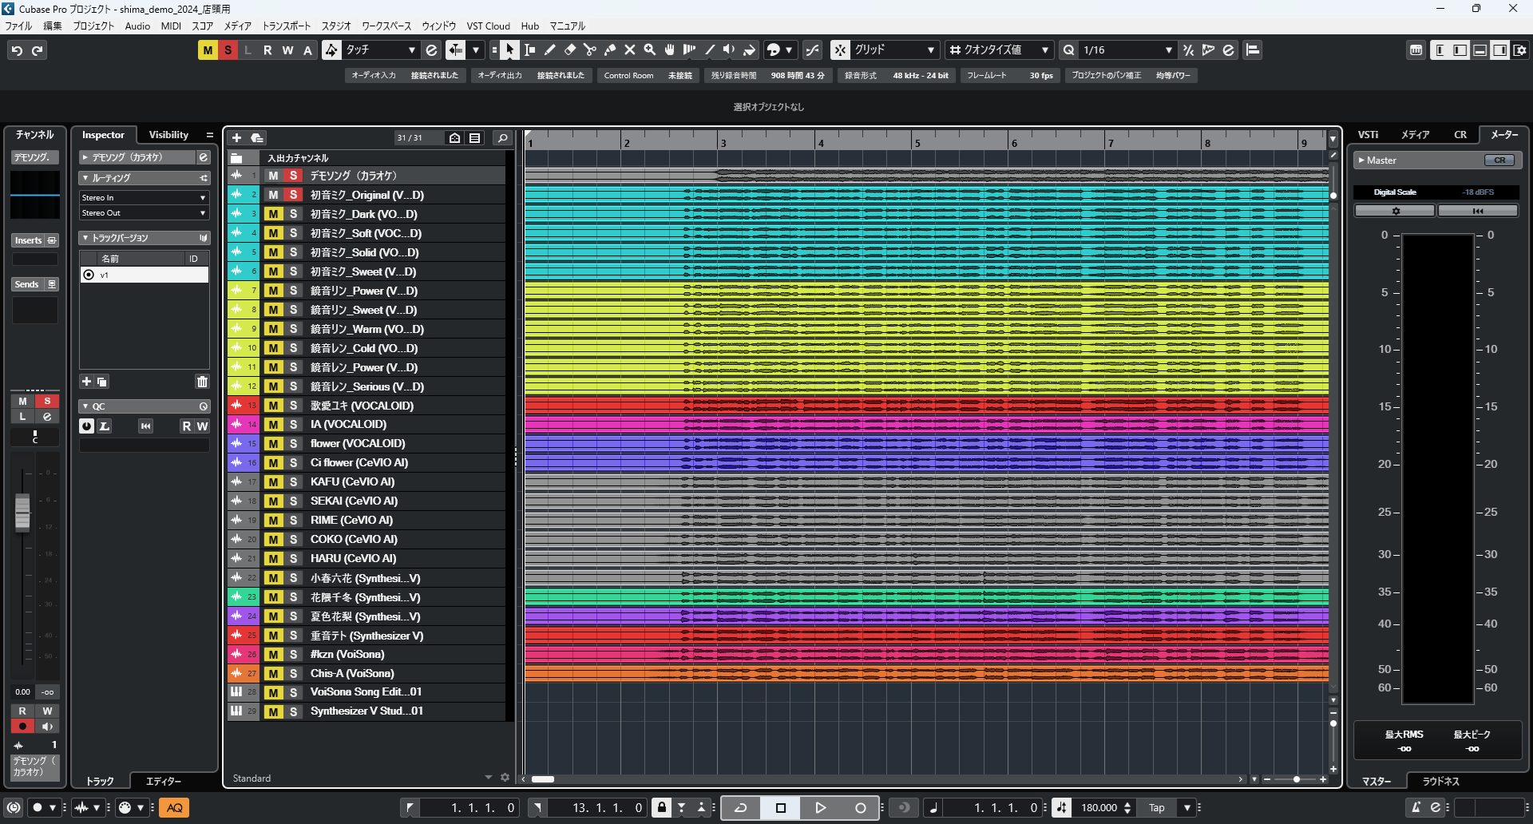Select the Line tool
The width and height of the screenshot is (1533, 824).
tap(710, 50)
